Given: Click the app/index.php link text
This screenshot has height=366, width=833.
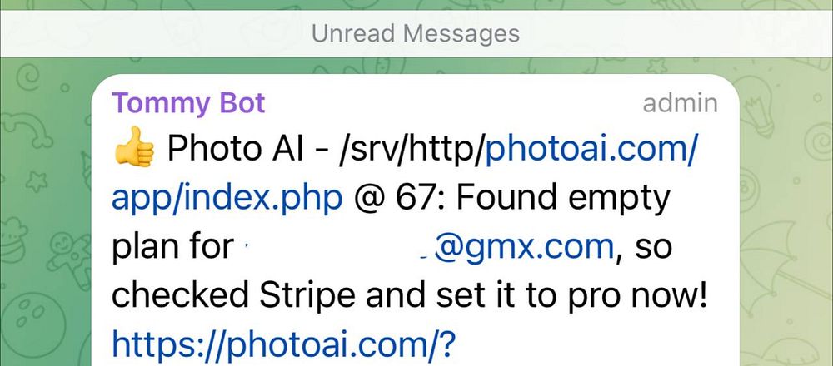Looking at the screenshot, I should pos(226,198).
